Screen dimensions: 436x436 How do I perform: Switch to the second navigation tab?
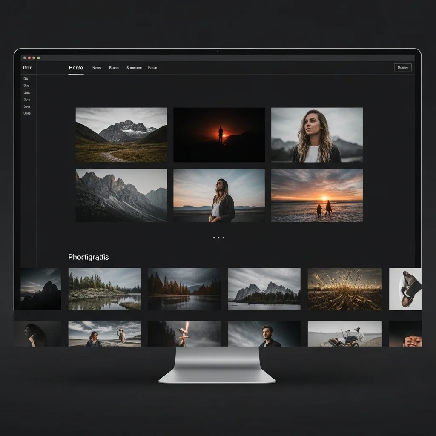pyautogui.click(x=98, y=68)
